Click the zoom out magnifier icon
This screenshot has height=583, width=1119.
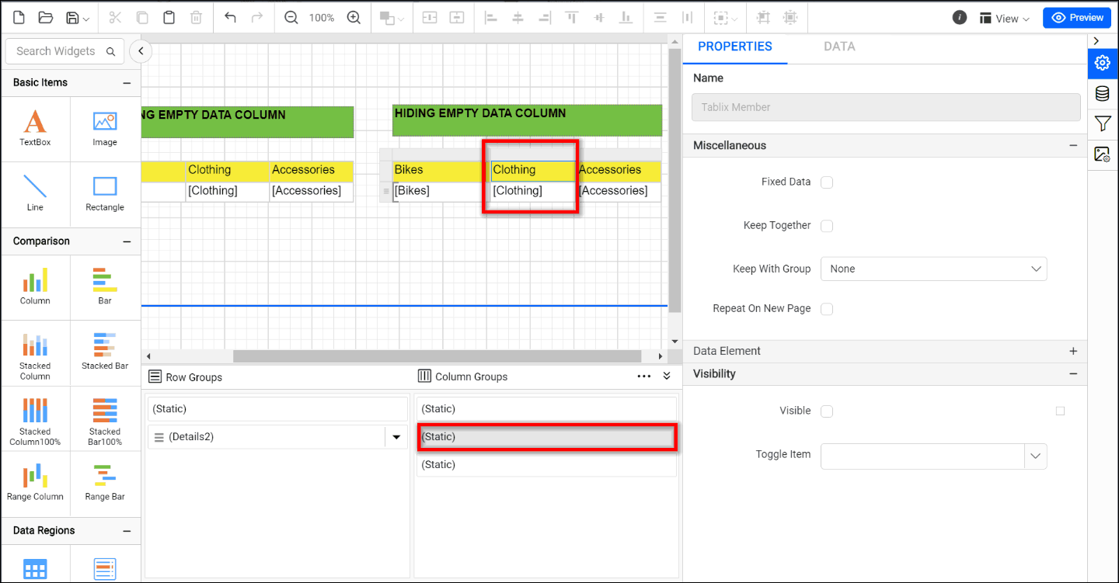[x=291, y=17]
